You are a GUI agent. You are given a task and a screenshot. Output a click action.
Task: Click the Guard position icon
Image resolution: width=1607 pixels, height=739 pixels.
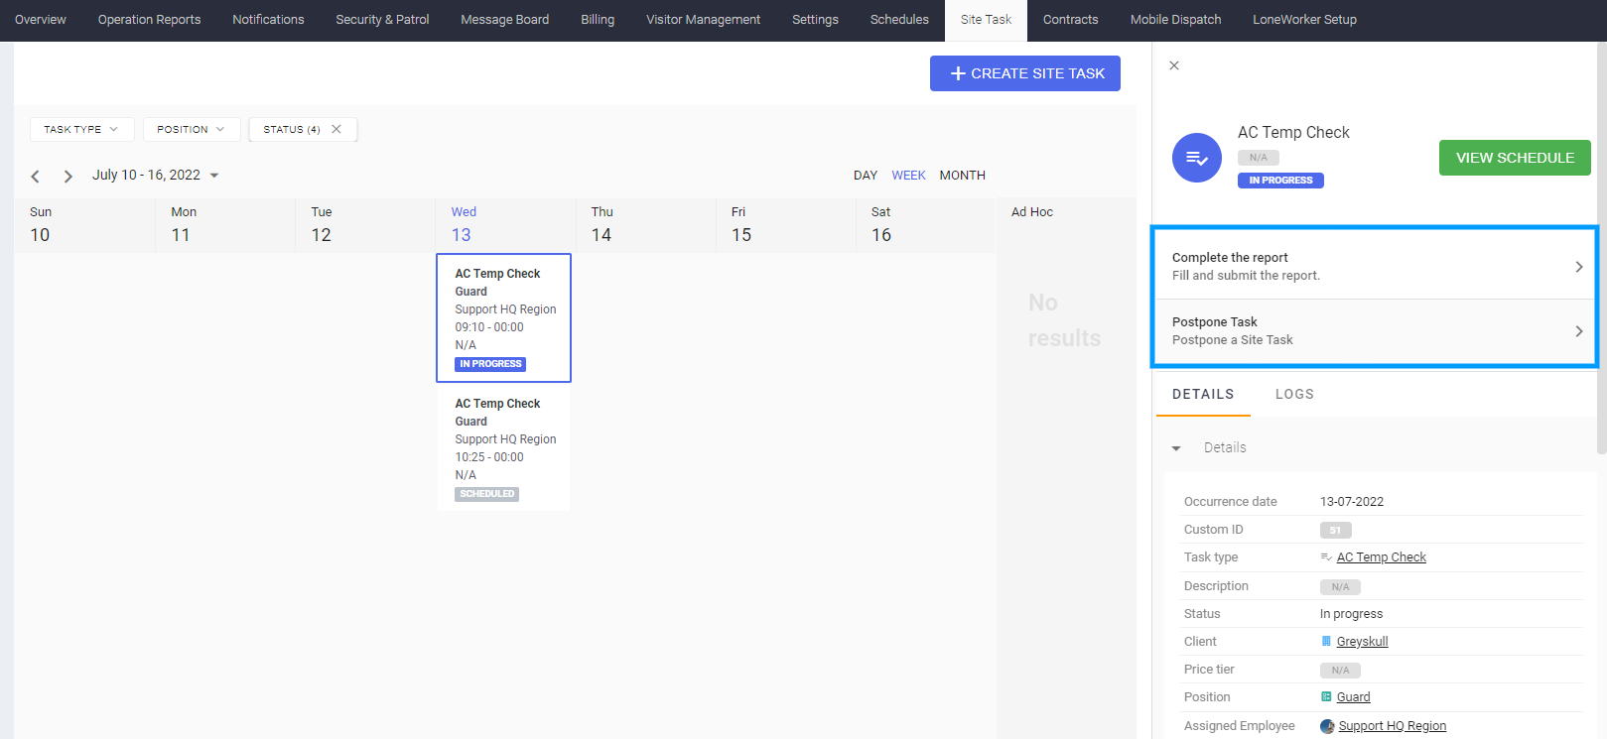click(1326, 697)
